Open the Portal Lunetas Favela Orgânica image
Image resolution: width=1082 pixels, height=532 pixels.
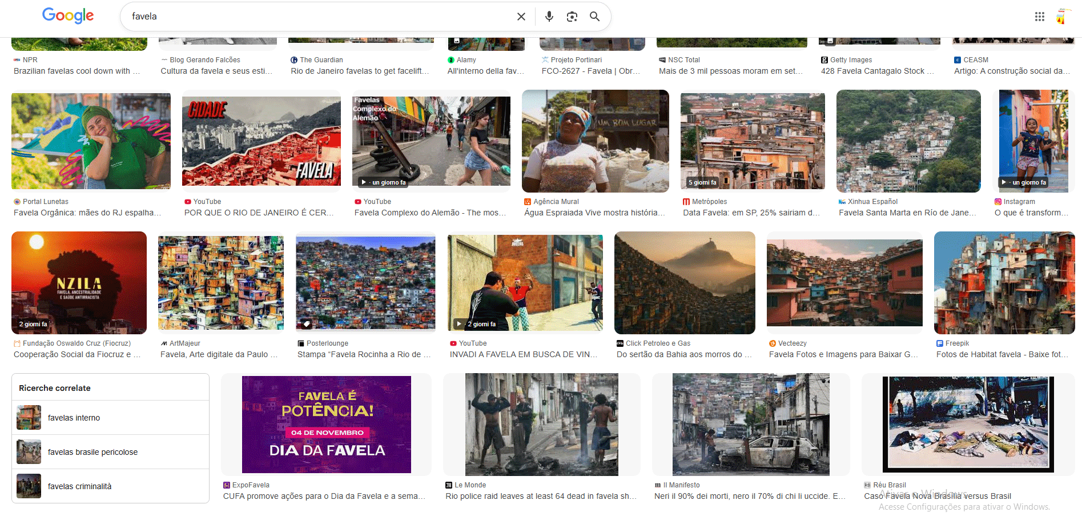point(91,141)
